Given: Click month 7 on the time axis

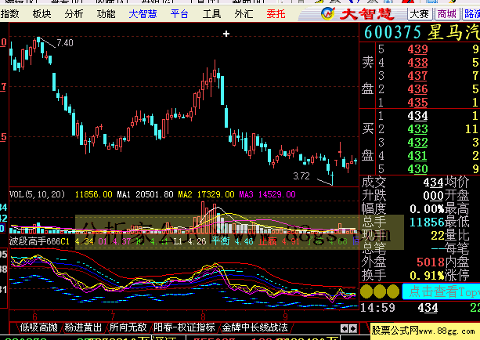Looking at the screenshot, I should pos(113,316).
